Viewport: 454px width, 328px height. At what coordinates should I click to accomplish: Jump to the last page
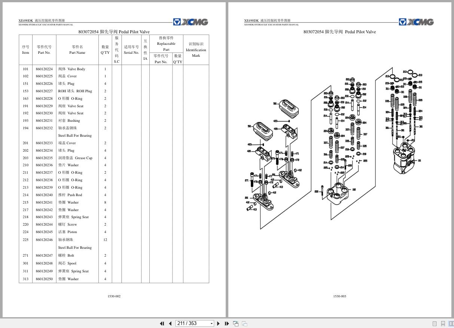[227, 324]
